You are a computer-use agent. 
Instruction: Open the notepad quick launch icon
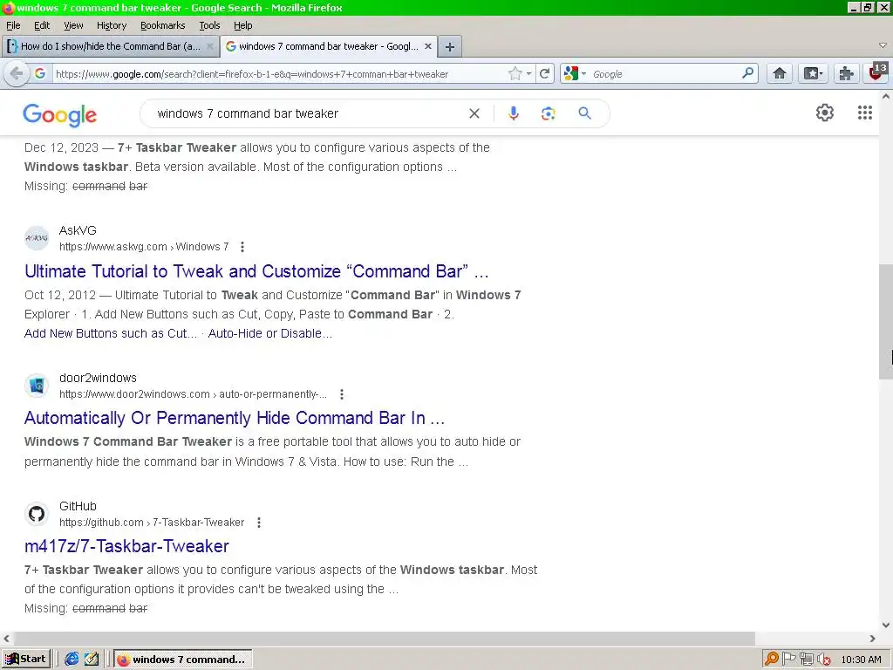point(91,659)
